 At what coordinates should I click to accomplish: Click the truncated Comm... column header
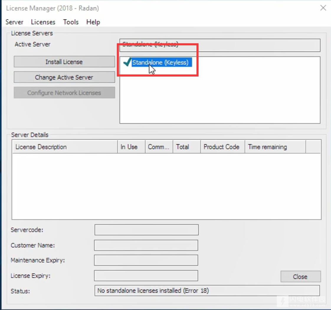[159, 147]
